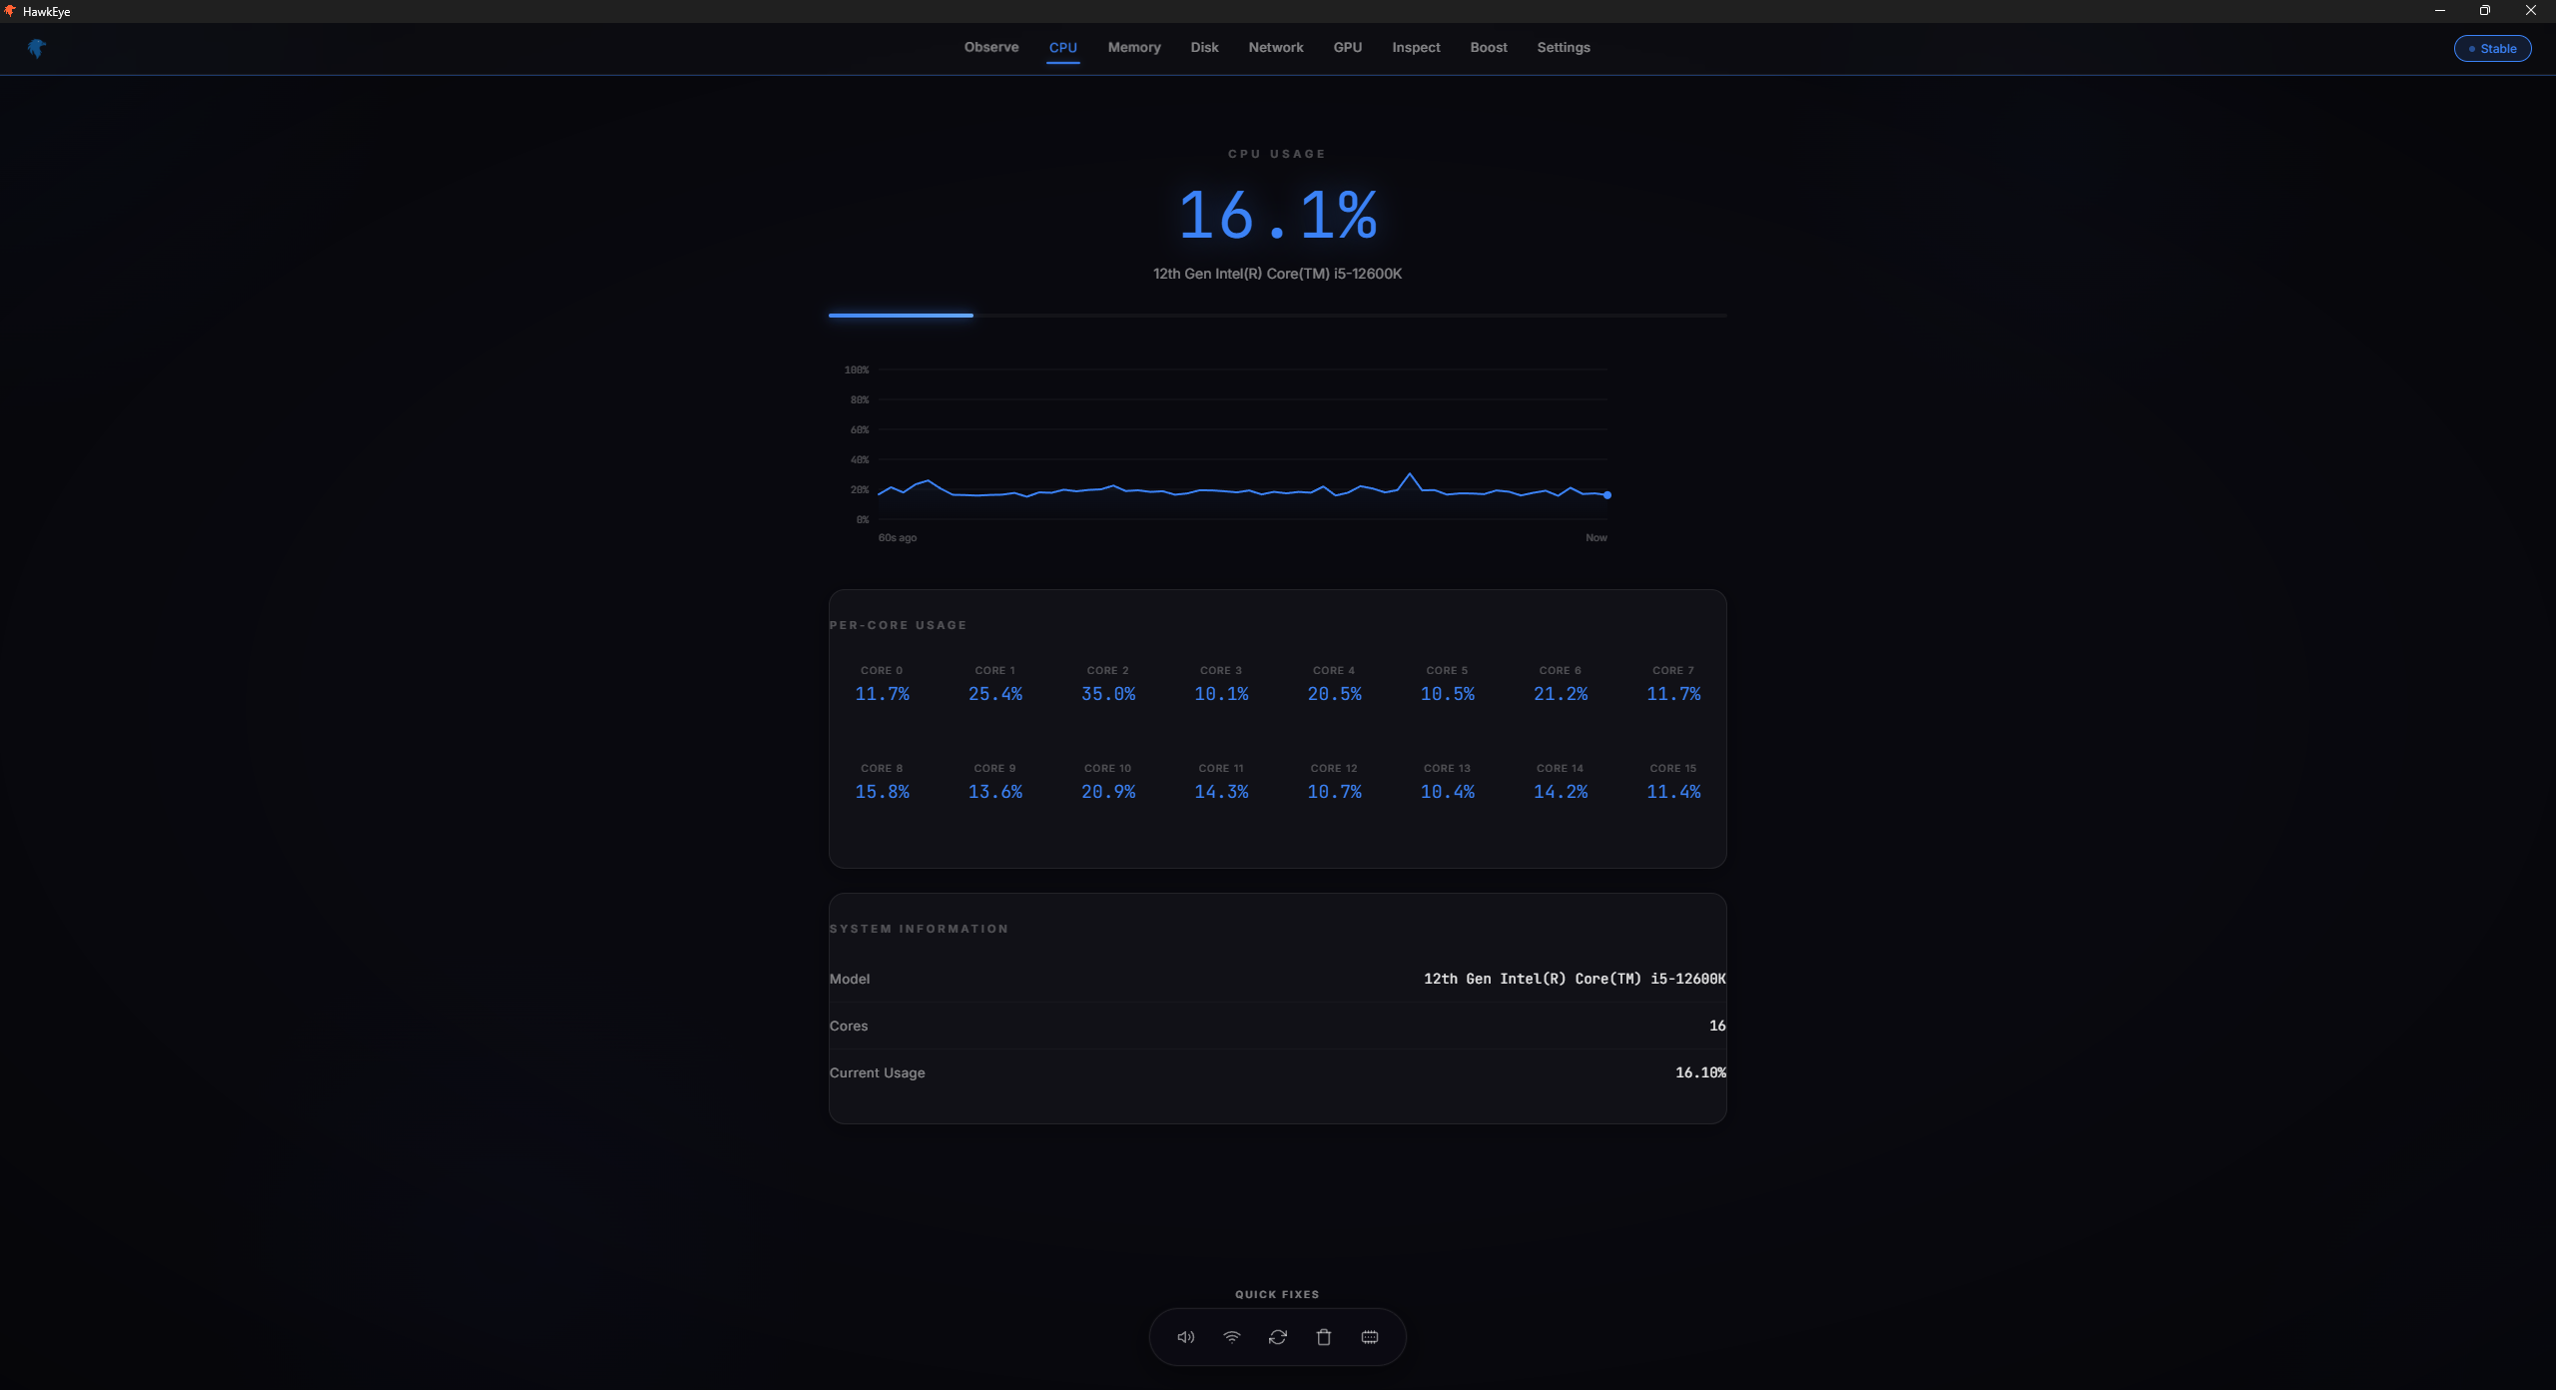Open the Observe tab
The width and height of the screenshot is (2556, 1390).
pos(990,47)
